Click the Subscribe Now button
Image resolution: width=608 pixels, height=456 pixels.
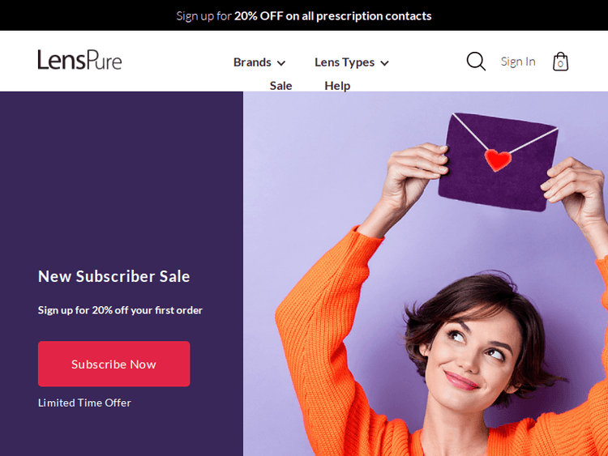pyautogui.click(x=114, y=364)
